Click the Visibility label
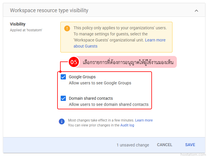 tap(18, 24)
